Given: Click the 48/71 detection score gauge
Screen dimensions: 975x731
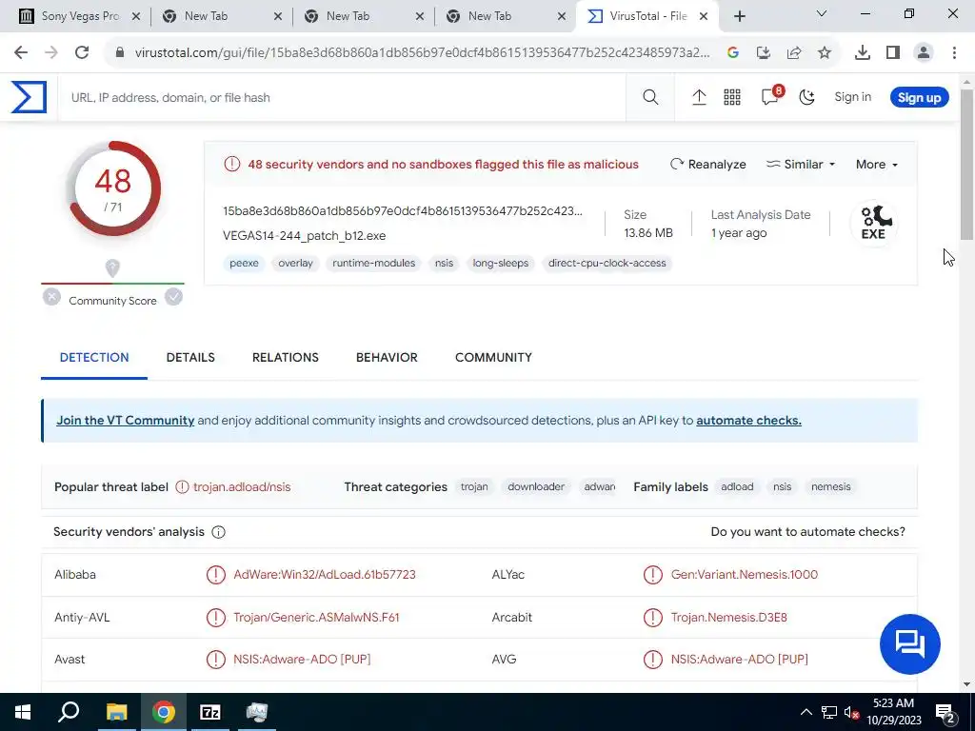Looking at the screenshot, I should click(113, 188).
